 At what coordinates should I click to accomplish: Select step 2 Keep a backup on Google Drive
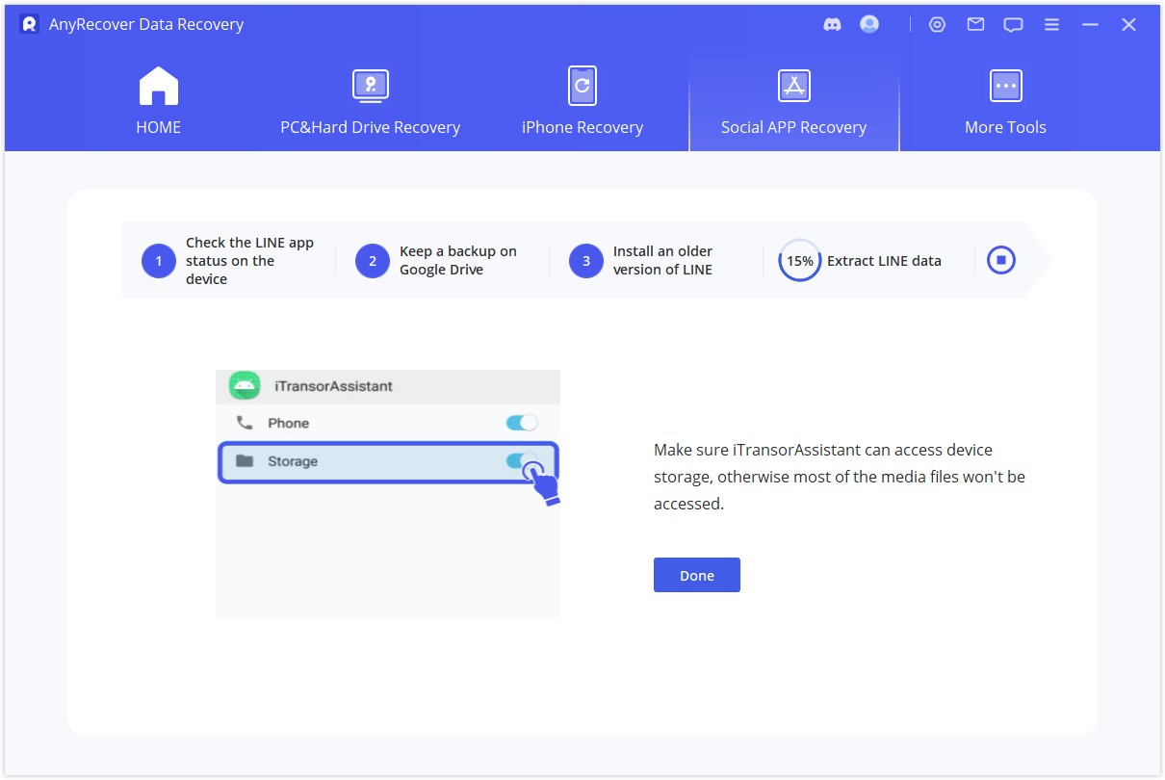372,259
